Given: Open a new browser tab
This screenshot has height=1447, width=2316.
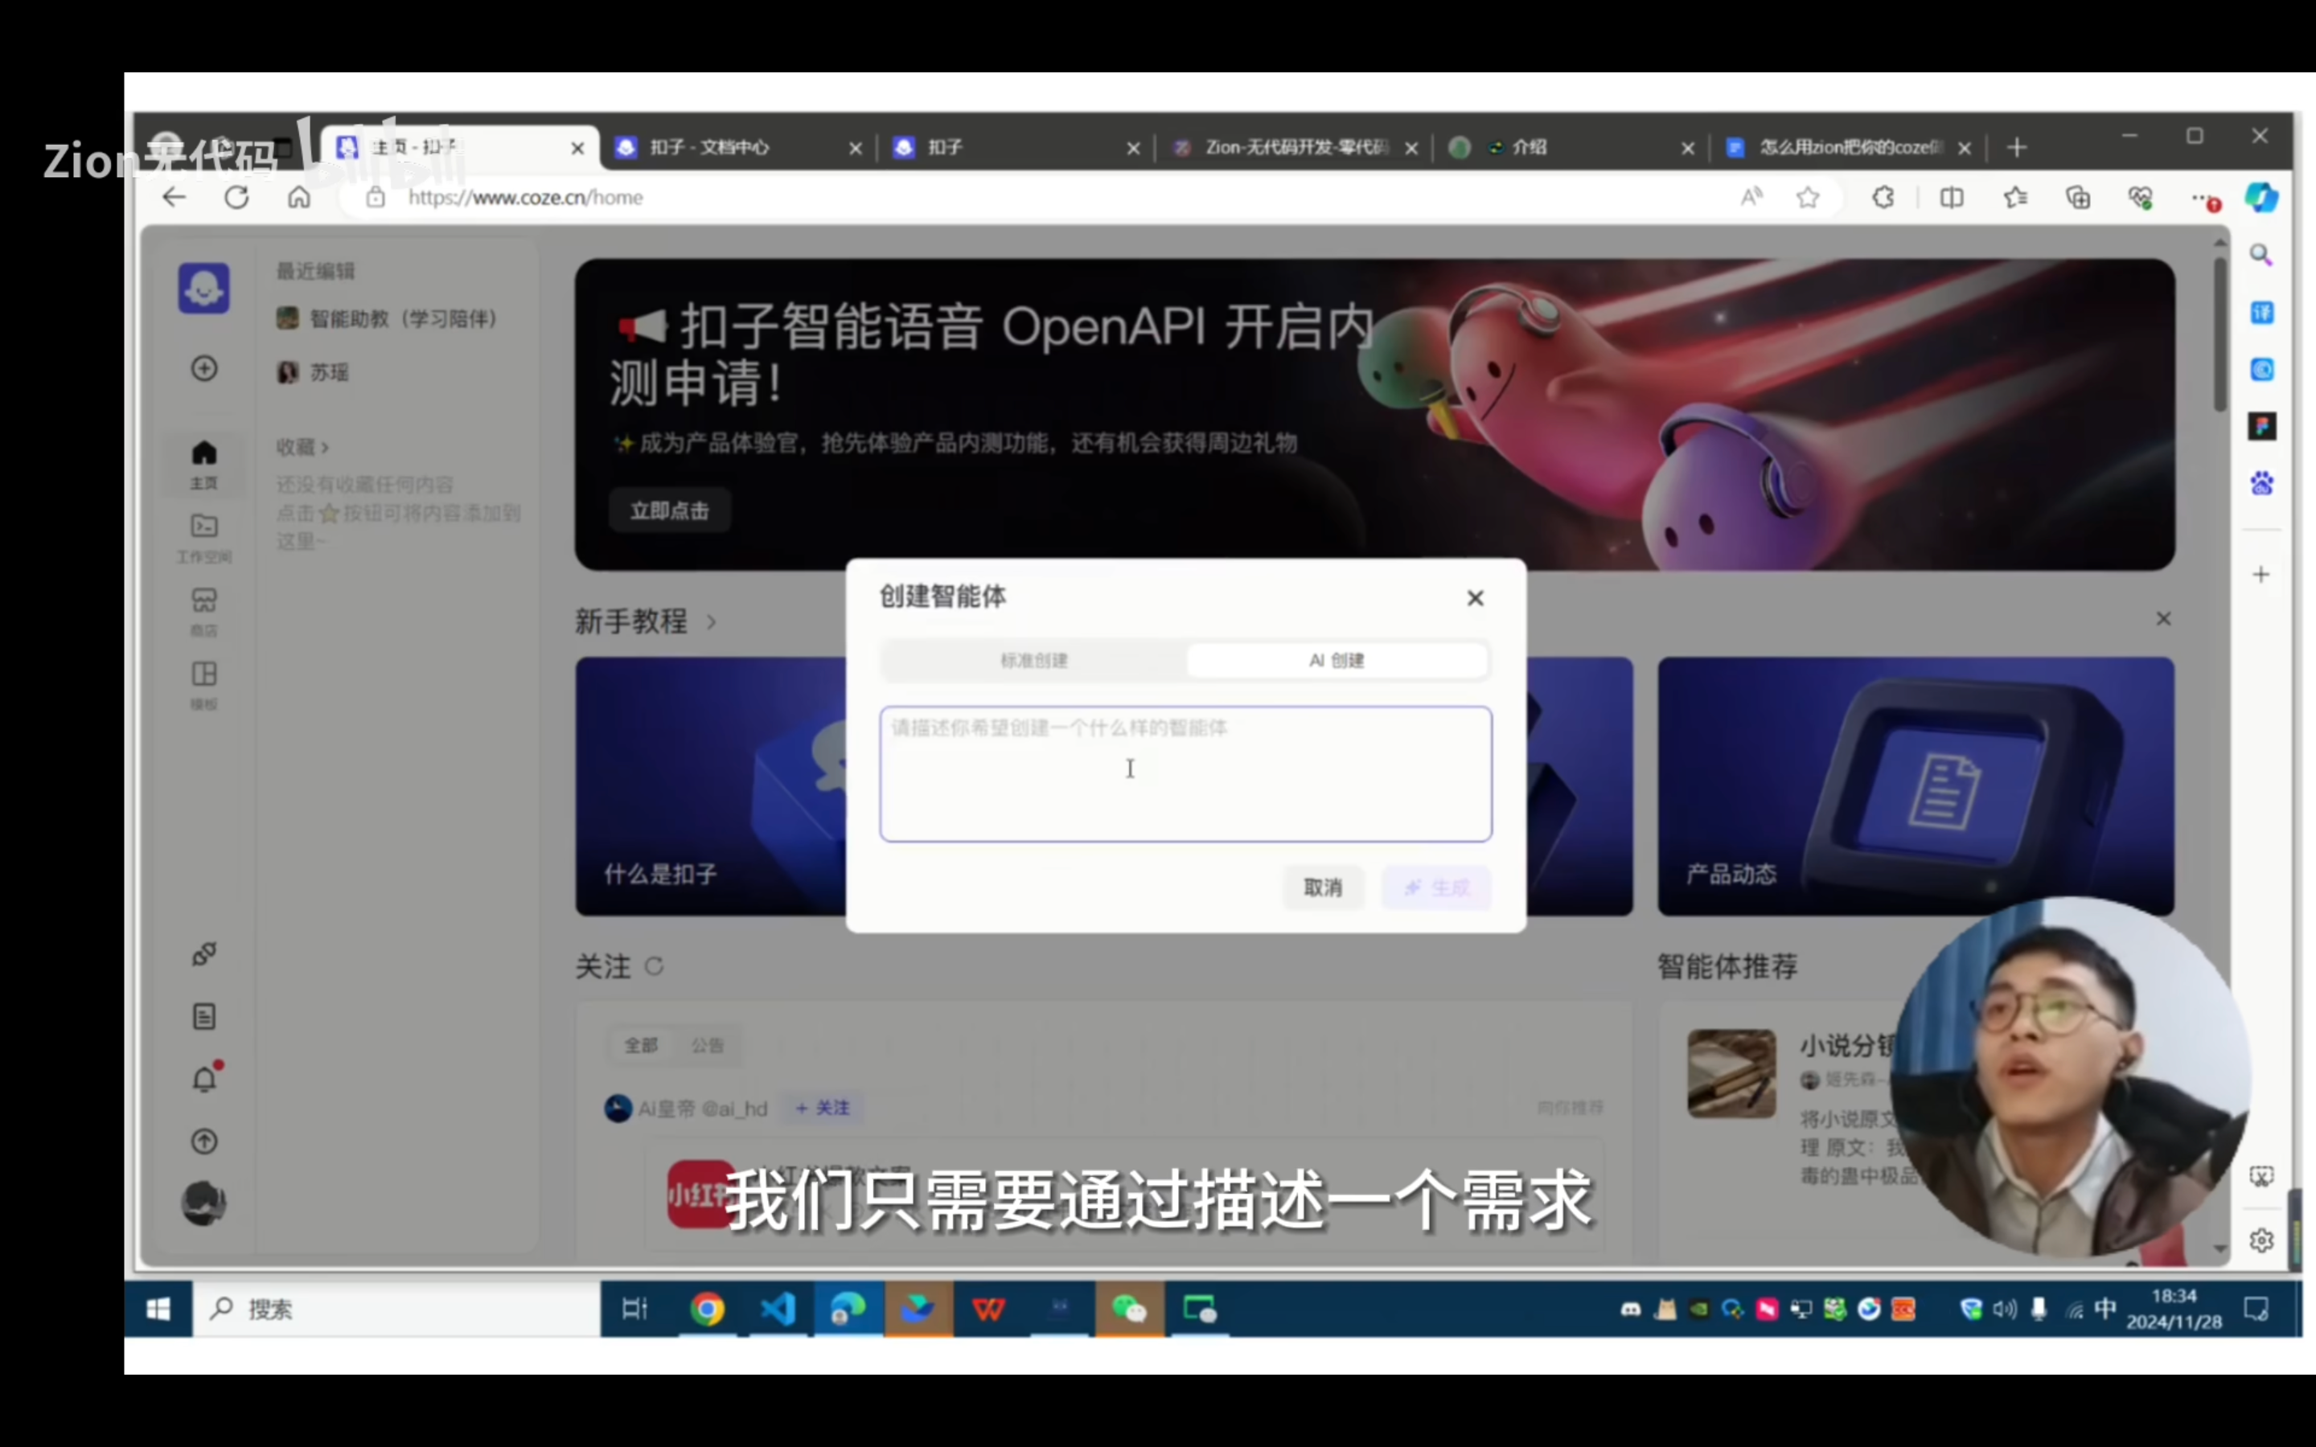Looking at the screenshot, I should pyautogui.click(x=2018, y=147).
